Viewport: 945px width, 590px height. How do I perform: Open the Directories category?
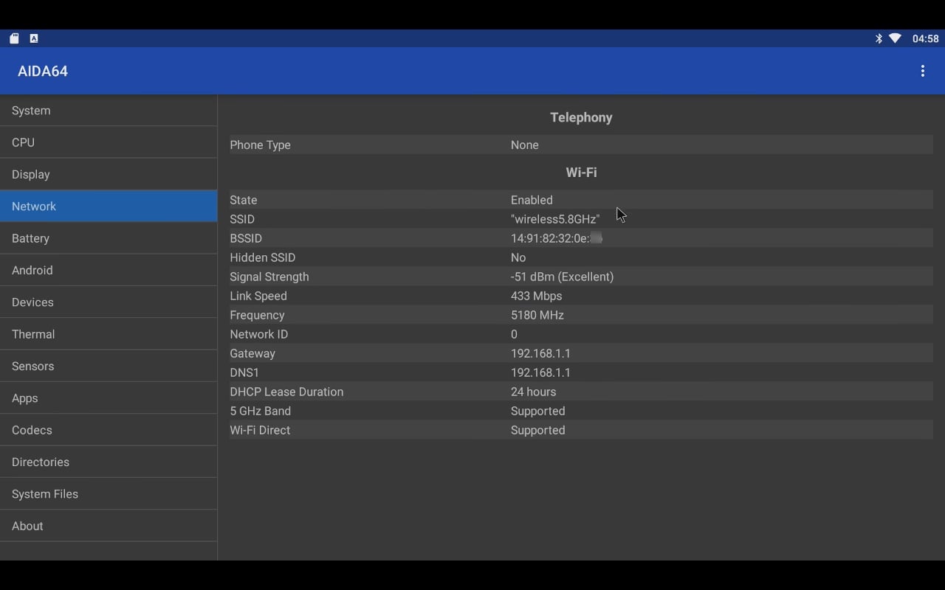click(109, 462)
